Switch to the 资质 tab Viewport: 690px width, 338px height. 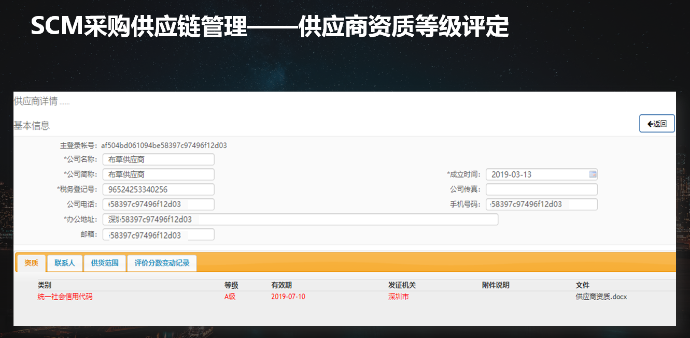click(x=31, y=263)
